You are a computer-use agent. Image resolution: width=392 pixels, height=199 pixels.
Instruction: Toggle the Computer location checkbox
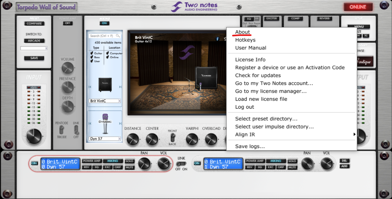107,53
